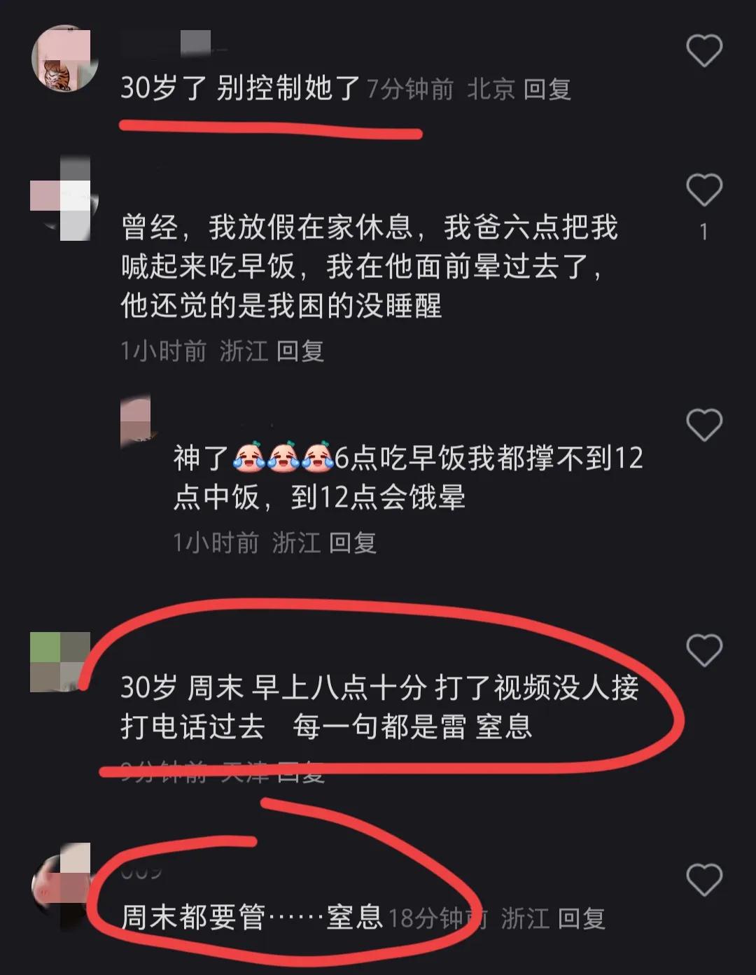
Task: Reply to the '周末都要管' 浙江 comment
Action: 582,918
